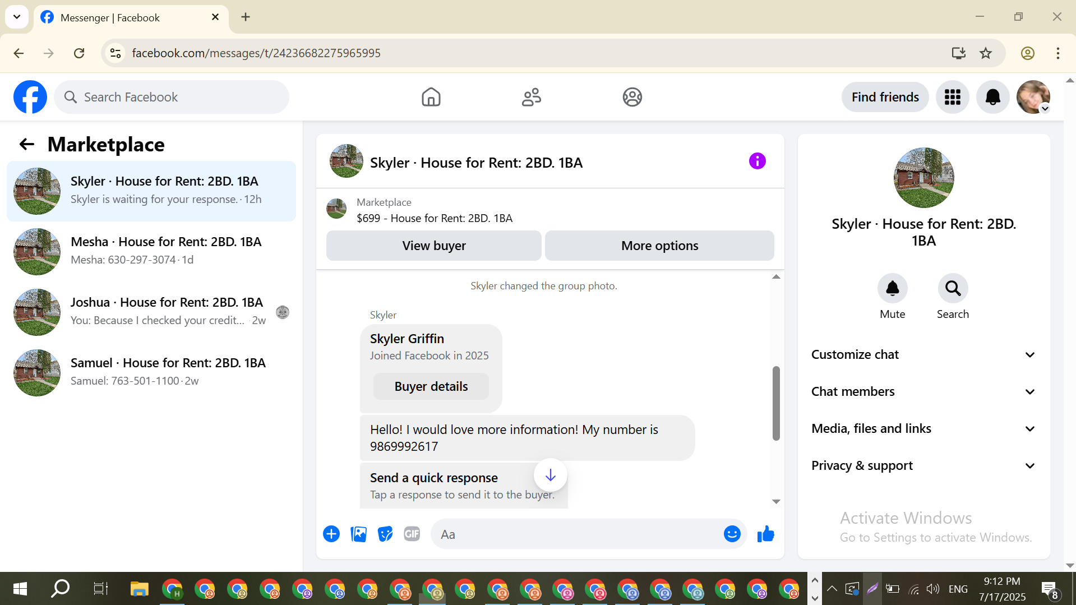The width and height of the screenshot is (1076, 605).
Task: Open the Joshua House for Rent conversation
Action: tap(151, 312)
